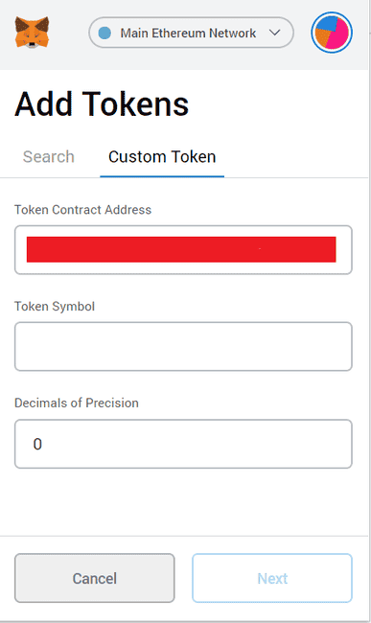371x623 pixels.
Task: Click the MetaMask fox logo
Action: (33, 33)
